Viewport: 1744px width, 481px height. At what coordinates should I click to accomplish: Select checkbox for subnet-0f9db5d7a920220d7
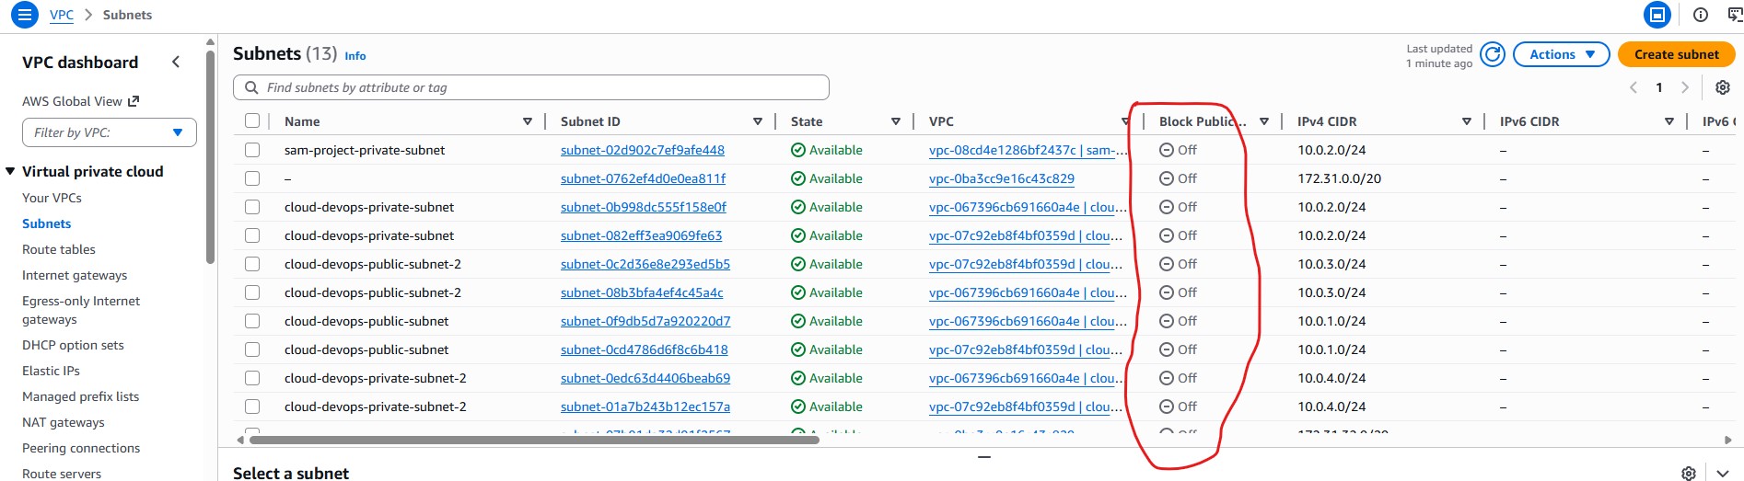click(252, 321)
